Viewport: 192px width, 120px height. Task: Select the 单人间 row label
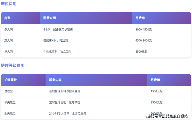(x=9, y=52)
